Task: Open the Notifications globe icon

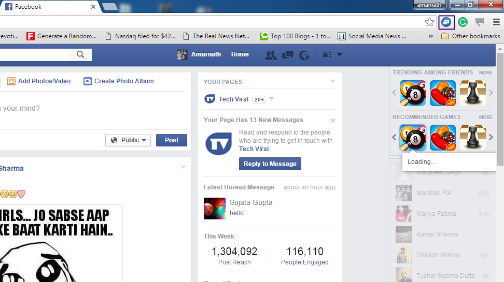Action: [304, 55]
